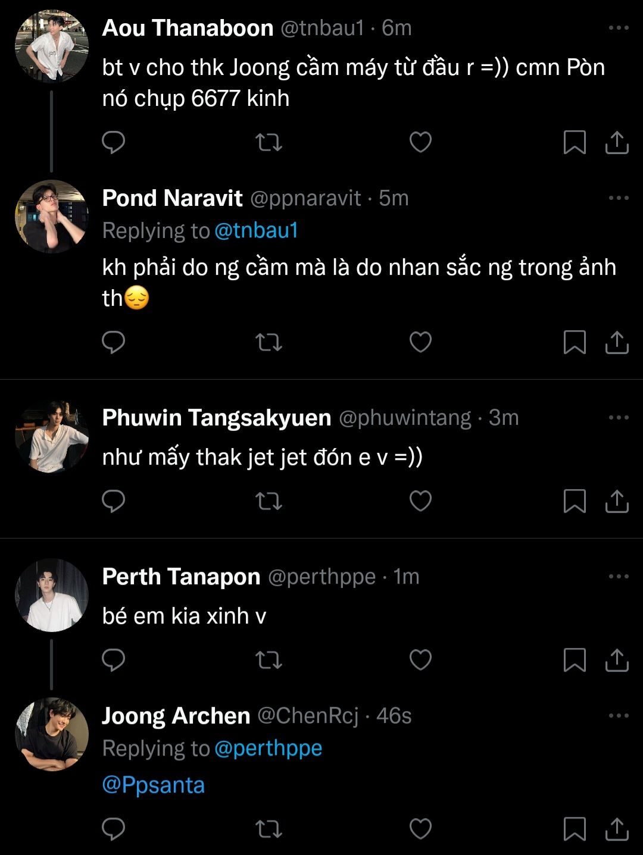643x855 pixels.
Task: Retweet Pond Naravit's reply
Action: point(268,342)
